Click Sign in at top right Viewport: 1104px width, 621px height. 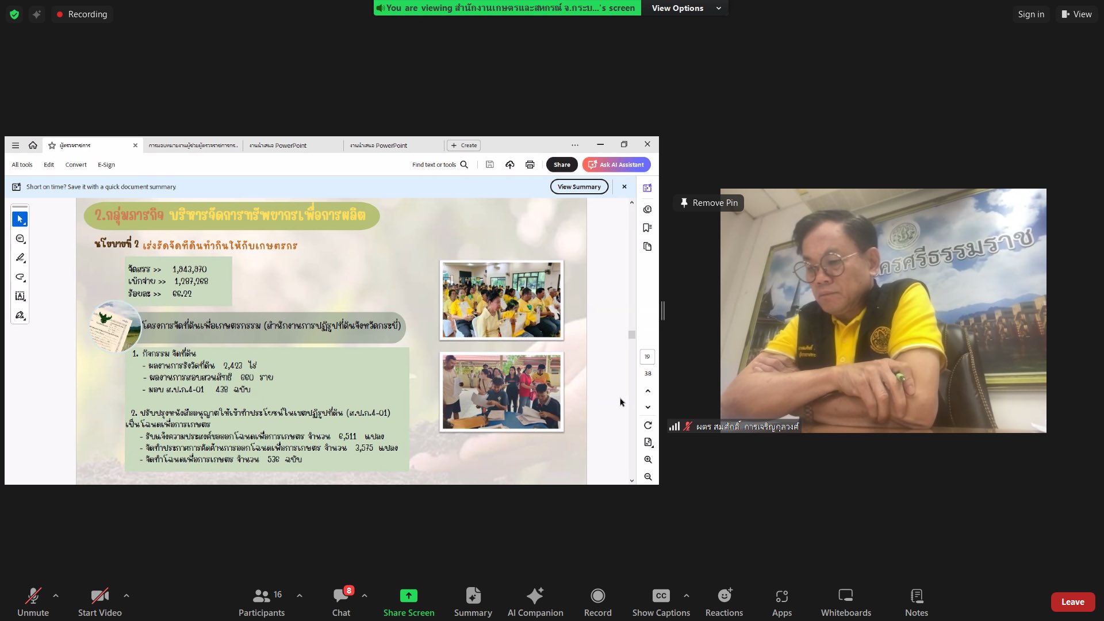coord(1030,14)
